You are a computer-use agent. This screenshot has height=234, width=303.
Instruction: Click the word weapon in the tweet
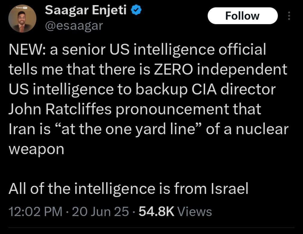(36, 149)
